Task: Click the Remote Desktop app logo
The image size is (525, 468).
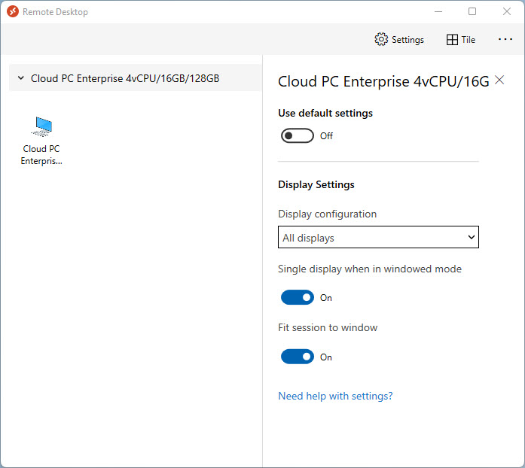Action: pyautogui.click(x=12, y=12)
